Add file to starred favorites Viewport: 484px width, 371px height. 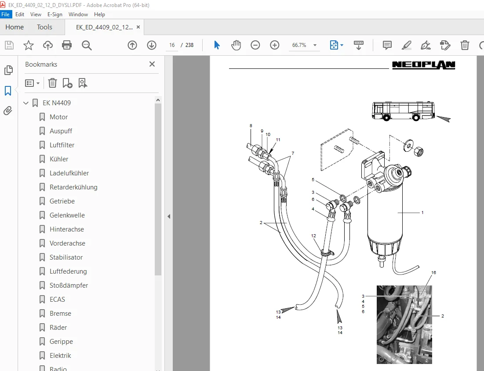tap(29, 45)
